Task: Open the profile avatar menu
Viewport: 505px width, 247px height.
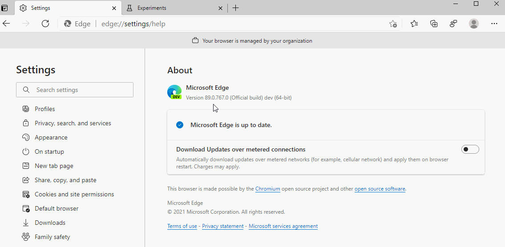Action: [x=473, y=24]
